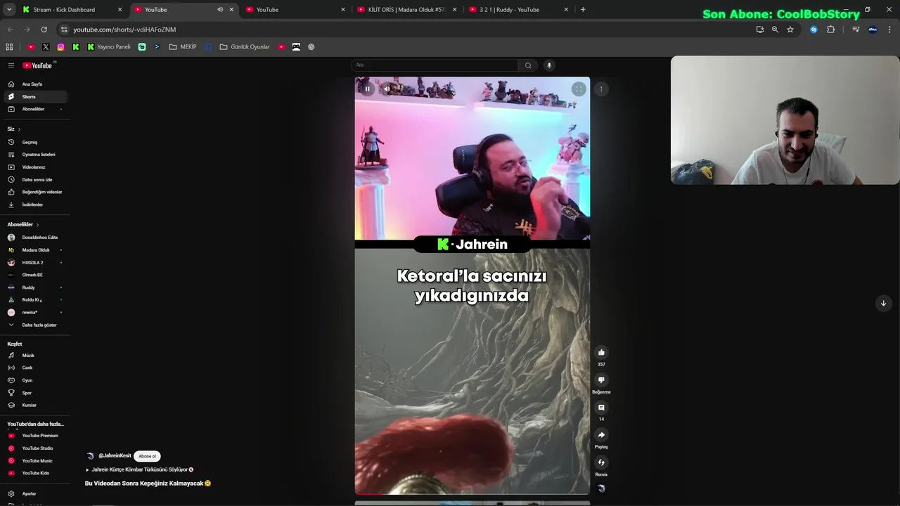Screen dimensions: 900x506
Task: Switch to 'KİLİT ORİS | Madara Olduk' tab
Action: [x=407, y=10]
